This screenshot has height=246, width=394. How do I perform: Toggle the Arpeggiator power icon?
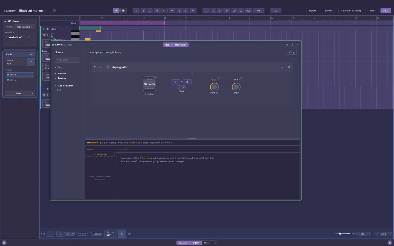pos(282,67)
